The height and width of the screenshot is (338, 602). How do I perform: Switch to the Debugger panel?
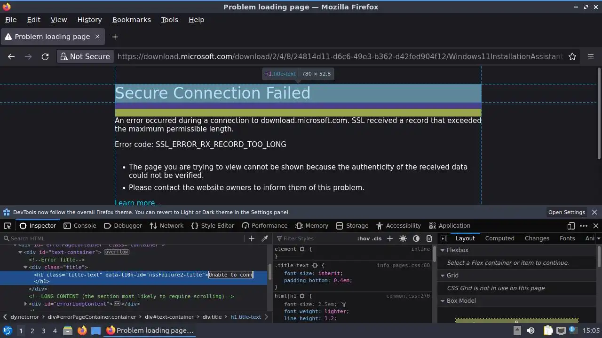123,226
